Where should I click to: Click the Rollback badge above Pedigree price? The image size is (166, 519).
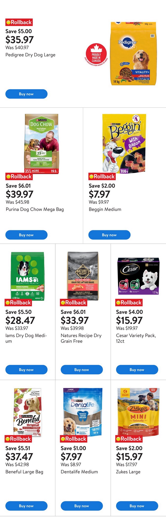pos(19,22)
